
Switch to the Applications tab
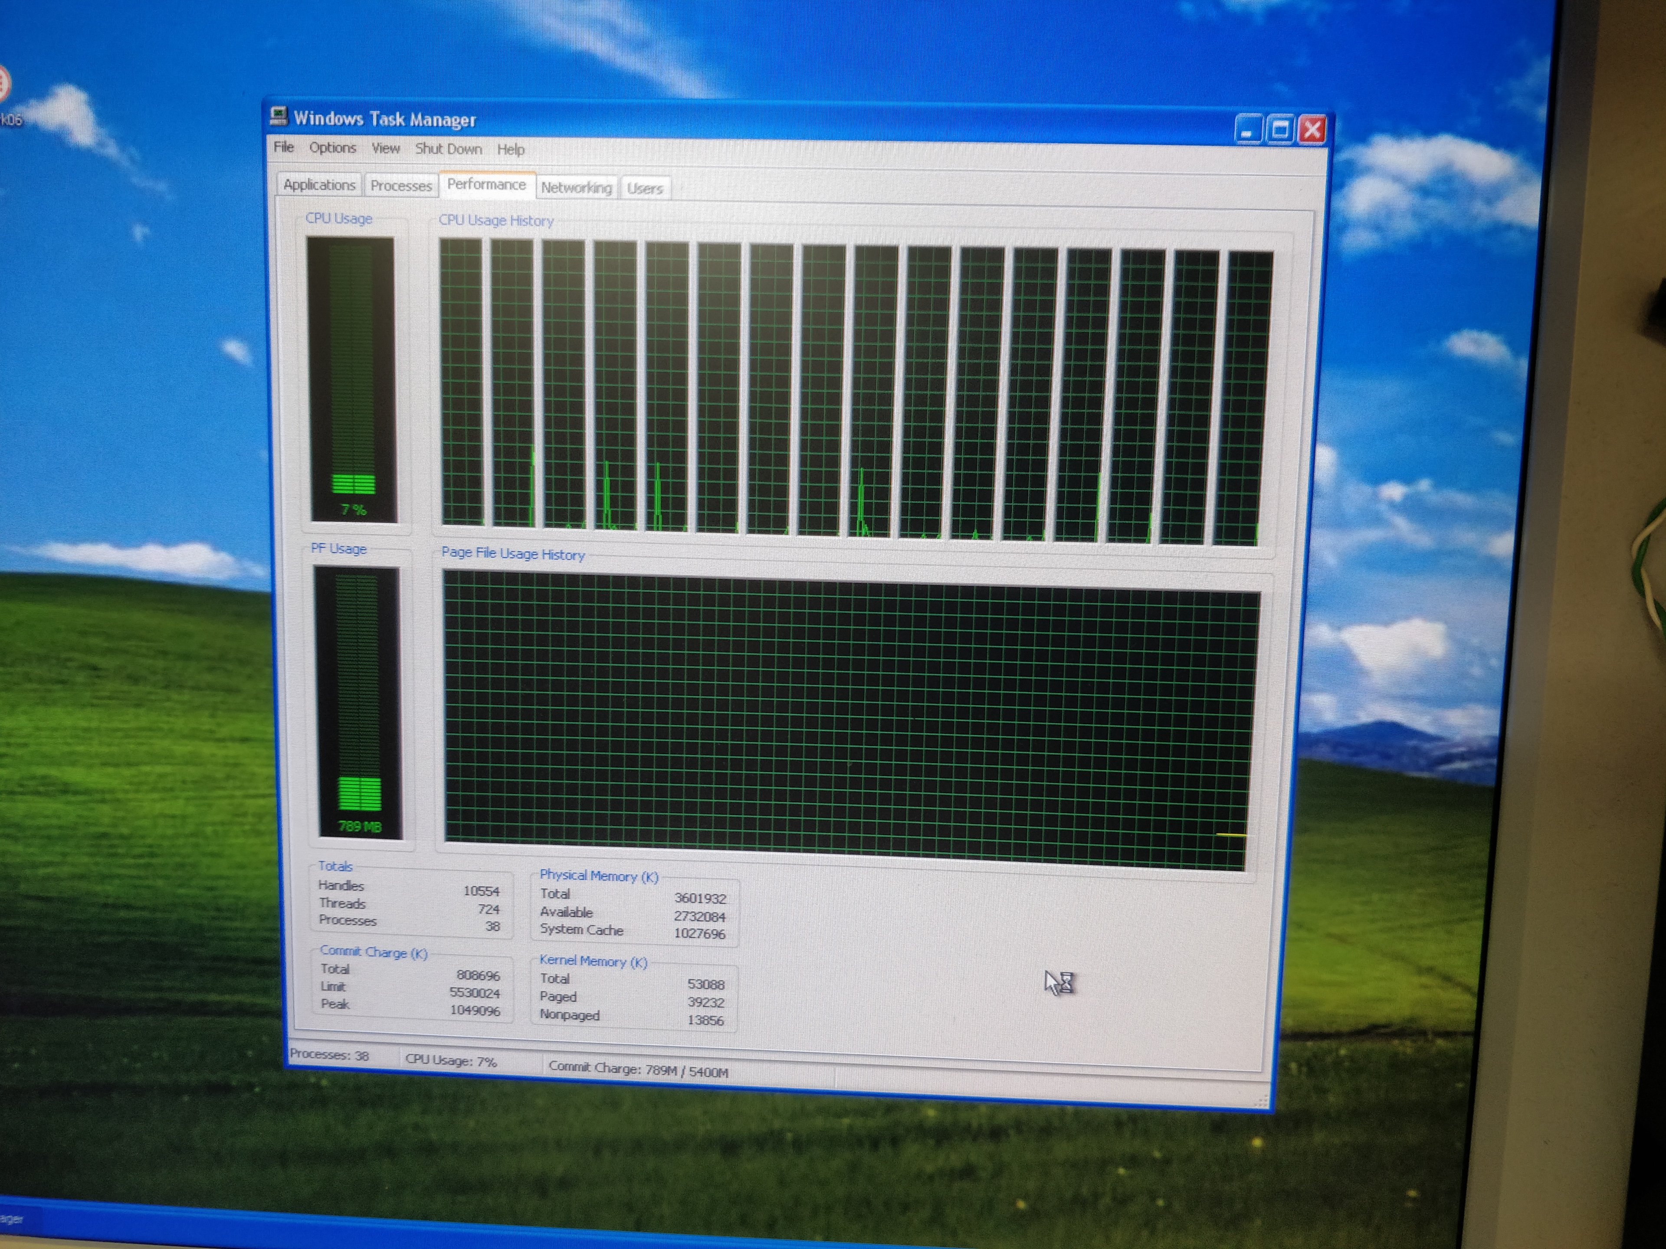(x=319, y=185)
